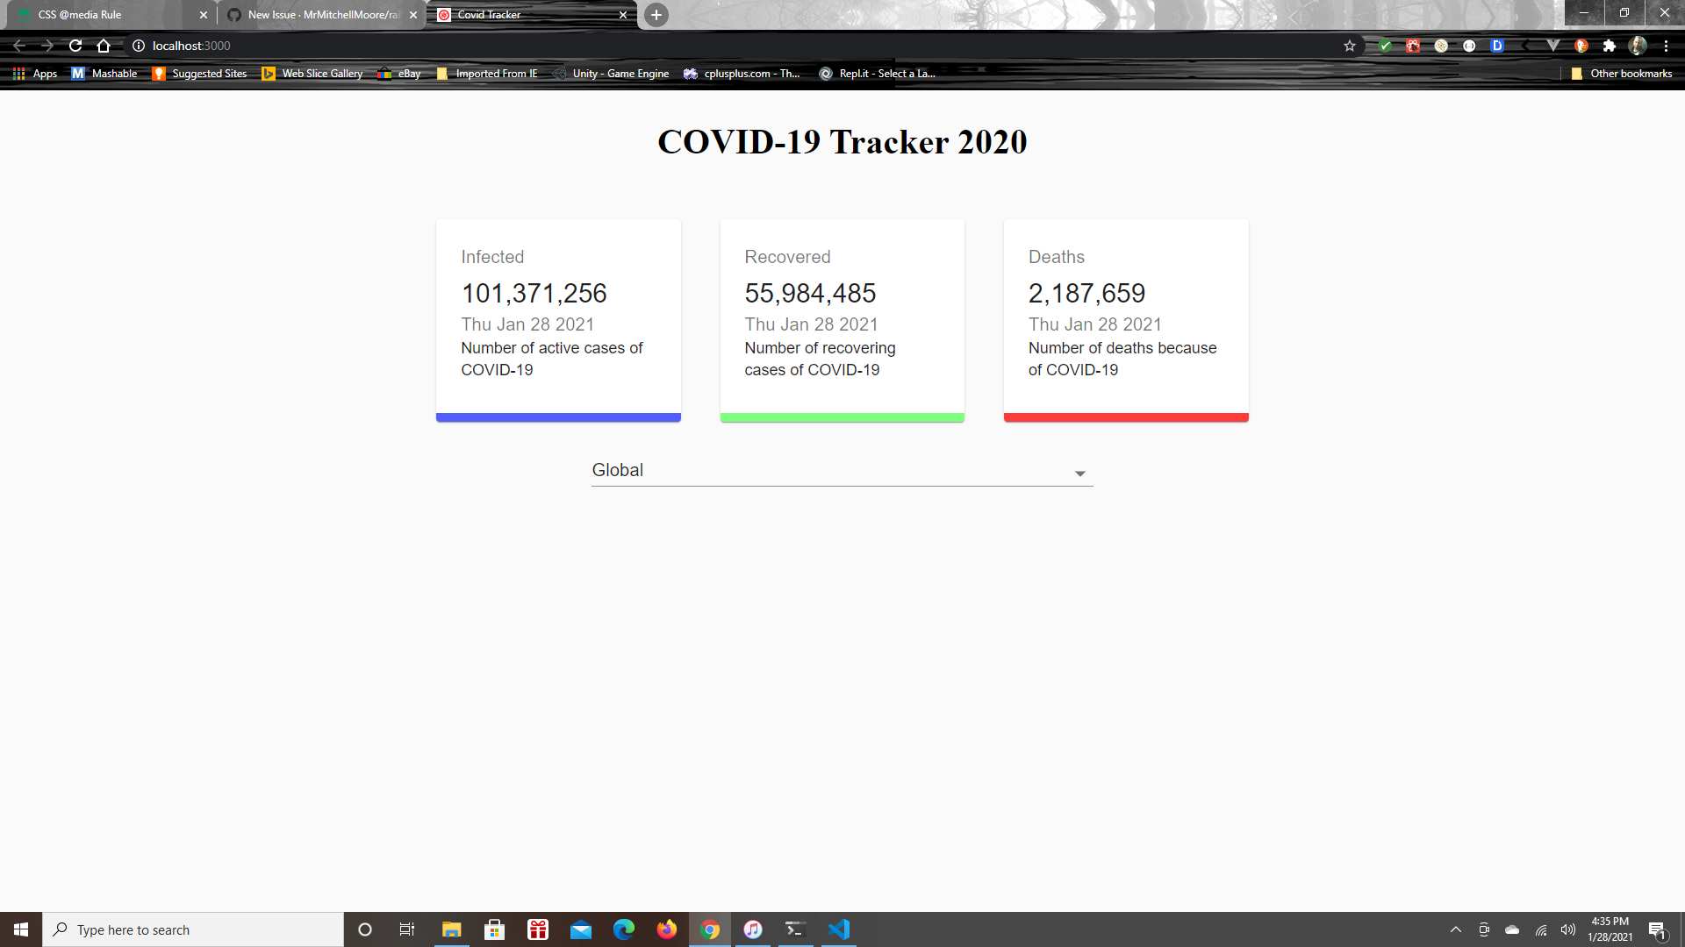Open the notification center icon

click(1657, 929)
